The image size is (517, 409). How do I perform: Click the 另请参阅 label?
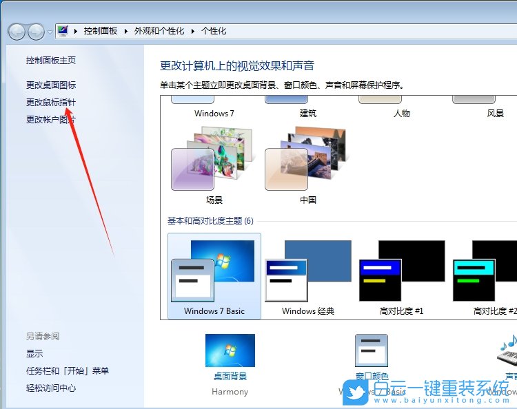pyautogui.click(x=43, y=336)
